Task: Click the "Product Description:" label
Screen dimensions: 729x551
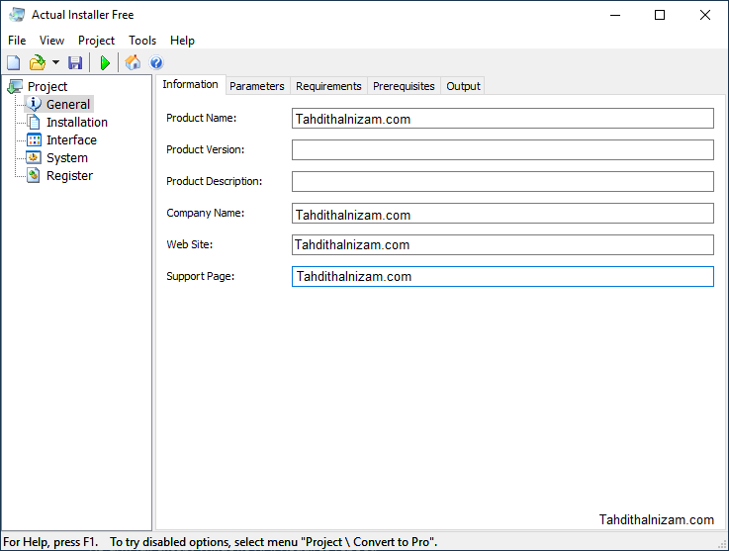Action: (215, 181)
